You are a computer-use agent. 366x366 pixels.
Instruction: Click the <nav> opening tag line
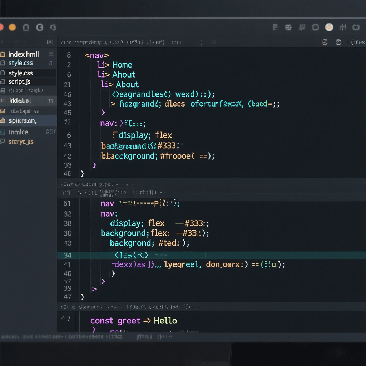(x=97, y=55)
